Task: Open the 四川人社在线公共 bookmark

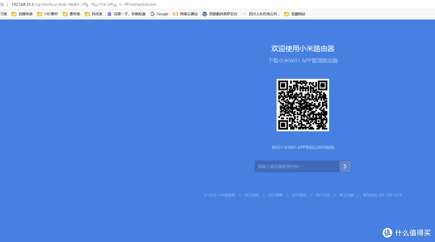Action: click(x=261, y=14)
